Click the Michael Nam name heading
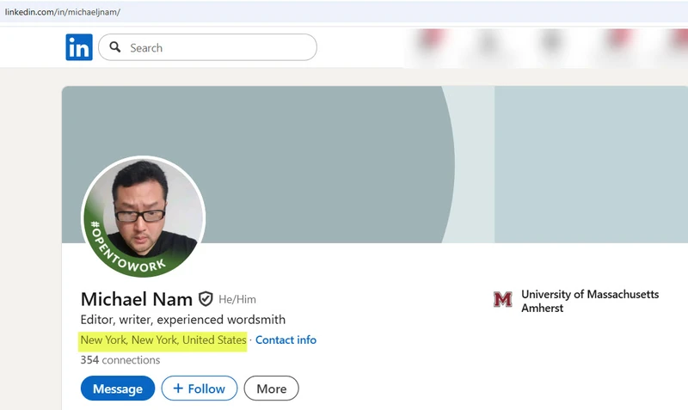Viewport: 688px width, 410px height. (136, 299)
